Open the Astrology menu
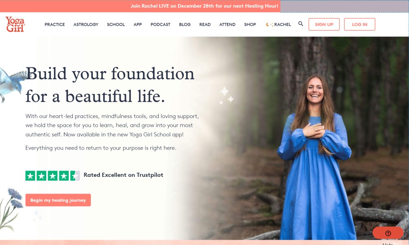409x245 pixels. click(x=86, y=24)
